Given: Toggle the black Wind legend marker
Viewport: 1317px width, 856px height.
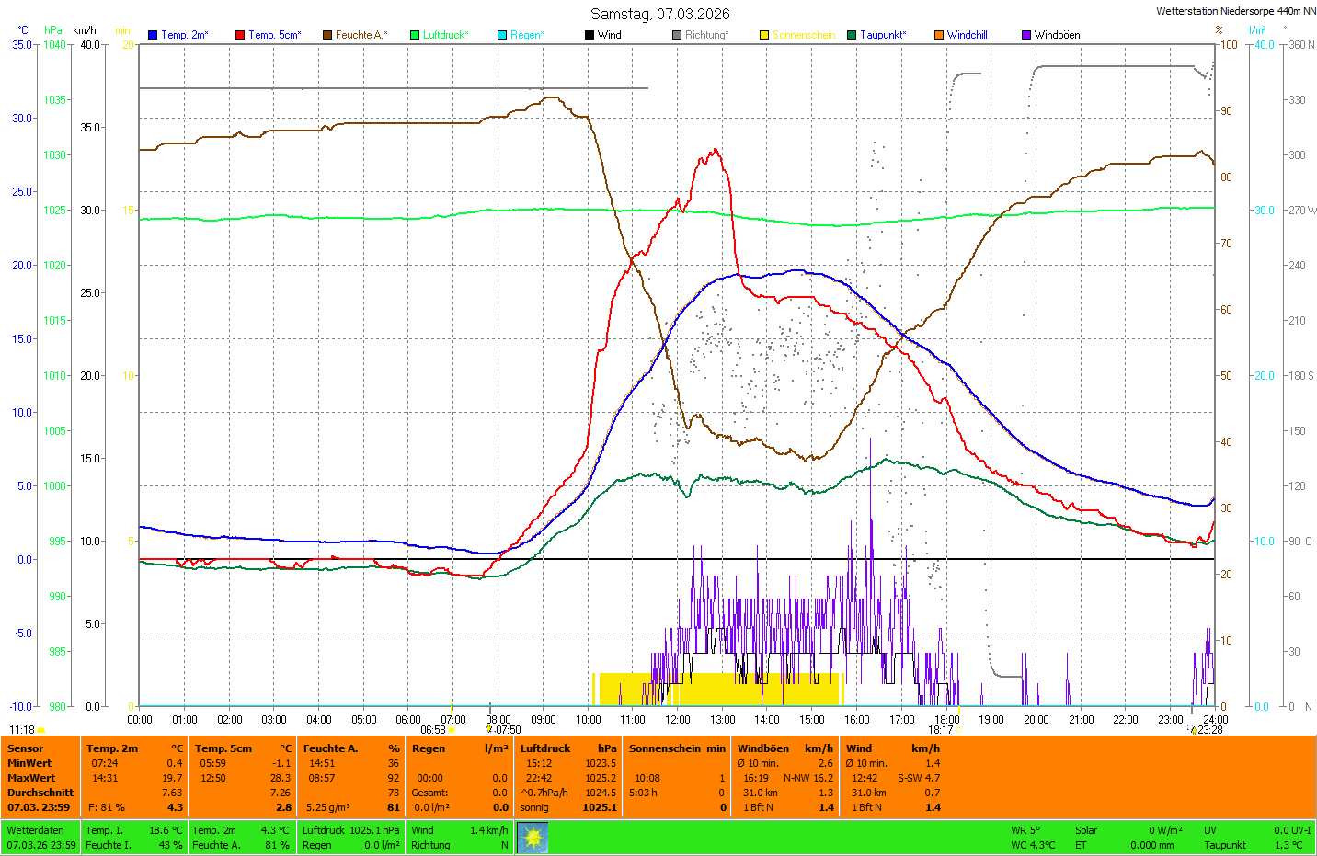Looking at the screenshot, I should [x=590, y=35].
